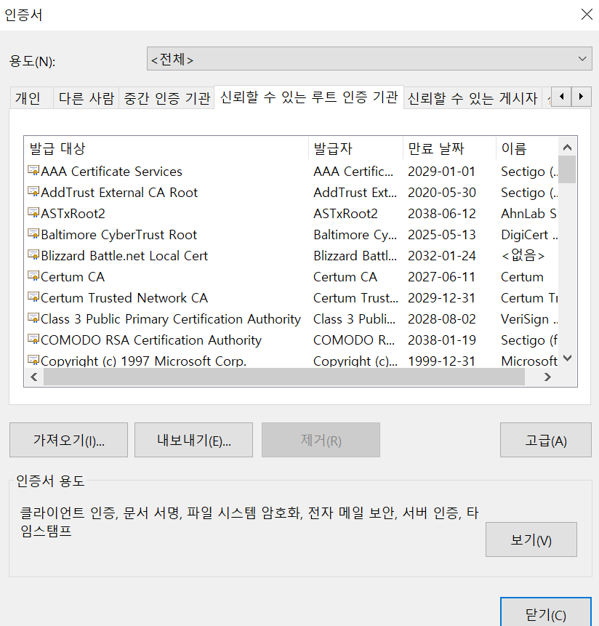Click the list's vertical scrollbar down arrow
Viewport: 599px width, 626px height.
tap(567, 358)
